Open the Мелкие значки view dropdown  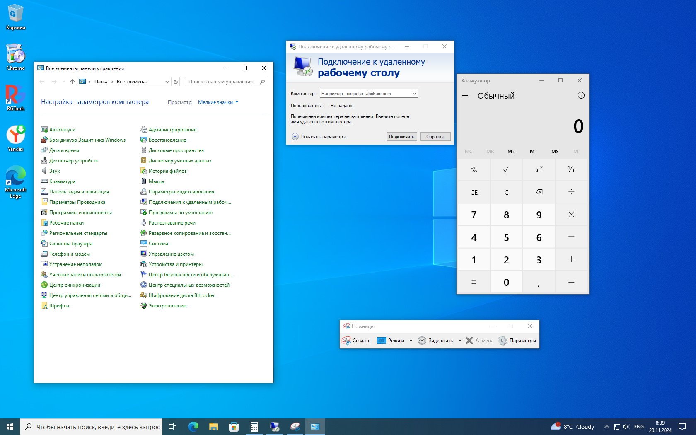[x=218, y=102]
